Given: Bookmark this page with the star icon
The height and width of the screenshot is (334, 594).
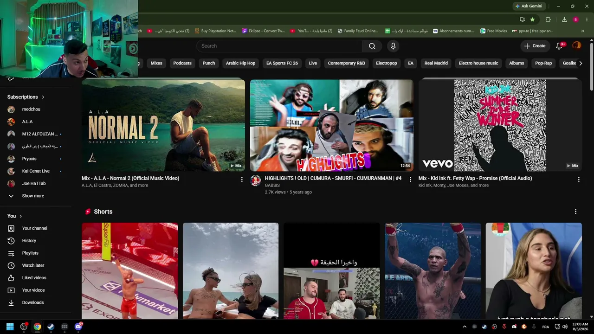Looking at the screenshot, I should 532,19.
